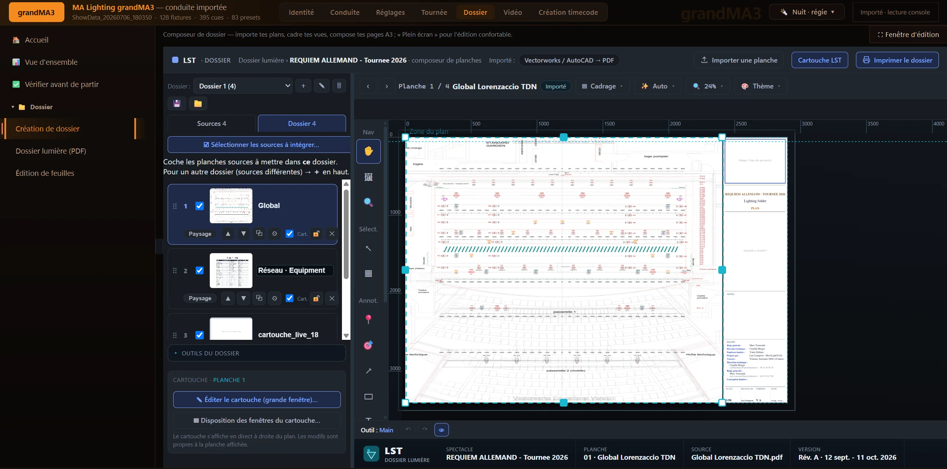
Task: Move the Global planche down
Action: (x=244, y=234)
